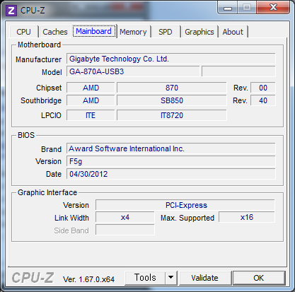Click the LPCIO vendor ITE field
This screenshot has height=292, width=295.
(x=91, y=115)
